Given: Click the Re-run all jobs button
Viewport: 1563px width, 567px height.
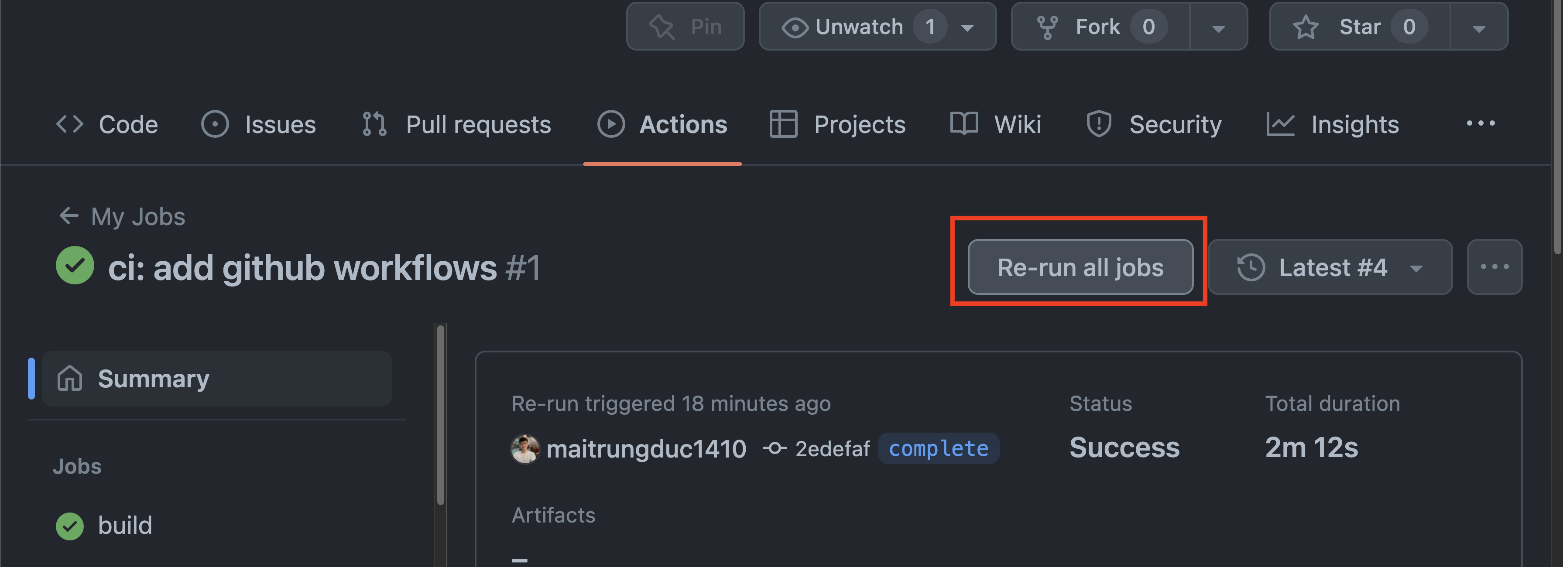Looking at the screenshot, I should tap(1080, 267).
